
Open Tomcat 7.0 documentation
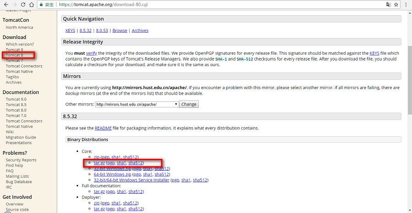16,116
